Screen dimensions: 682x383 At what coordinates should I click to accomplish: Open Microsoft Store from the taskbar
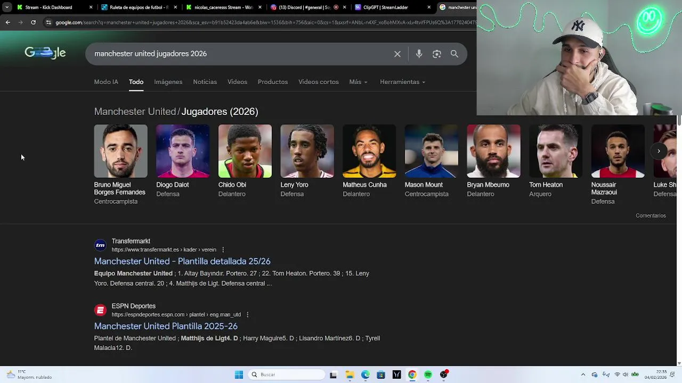[381, 374]
